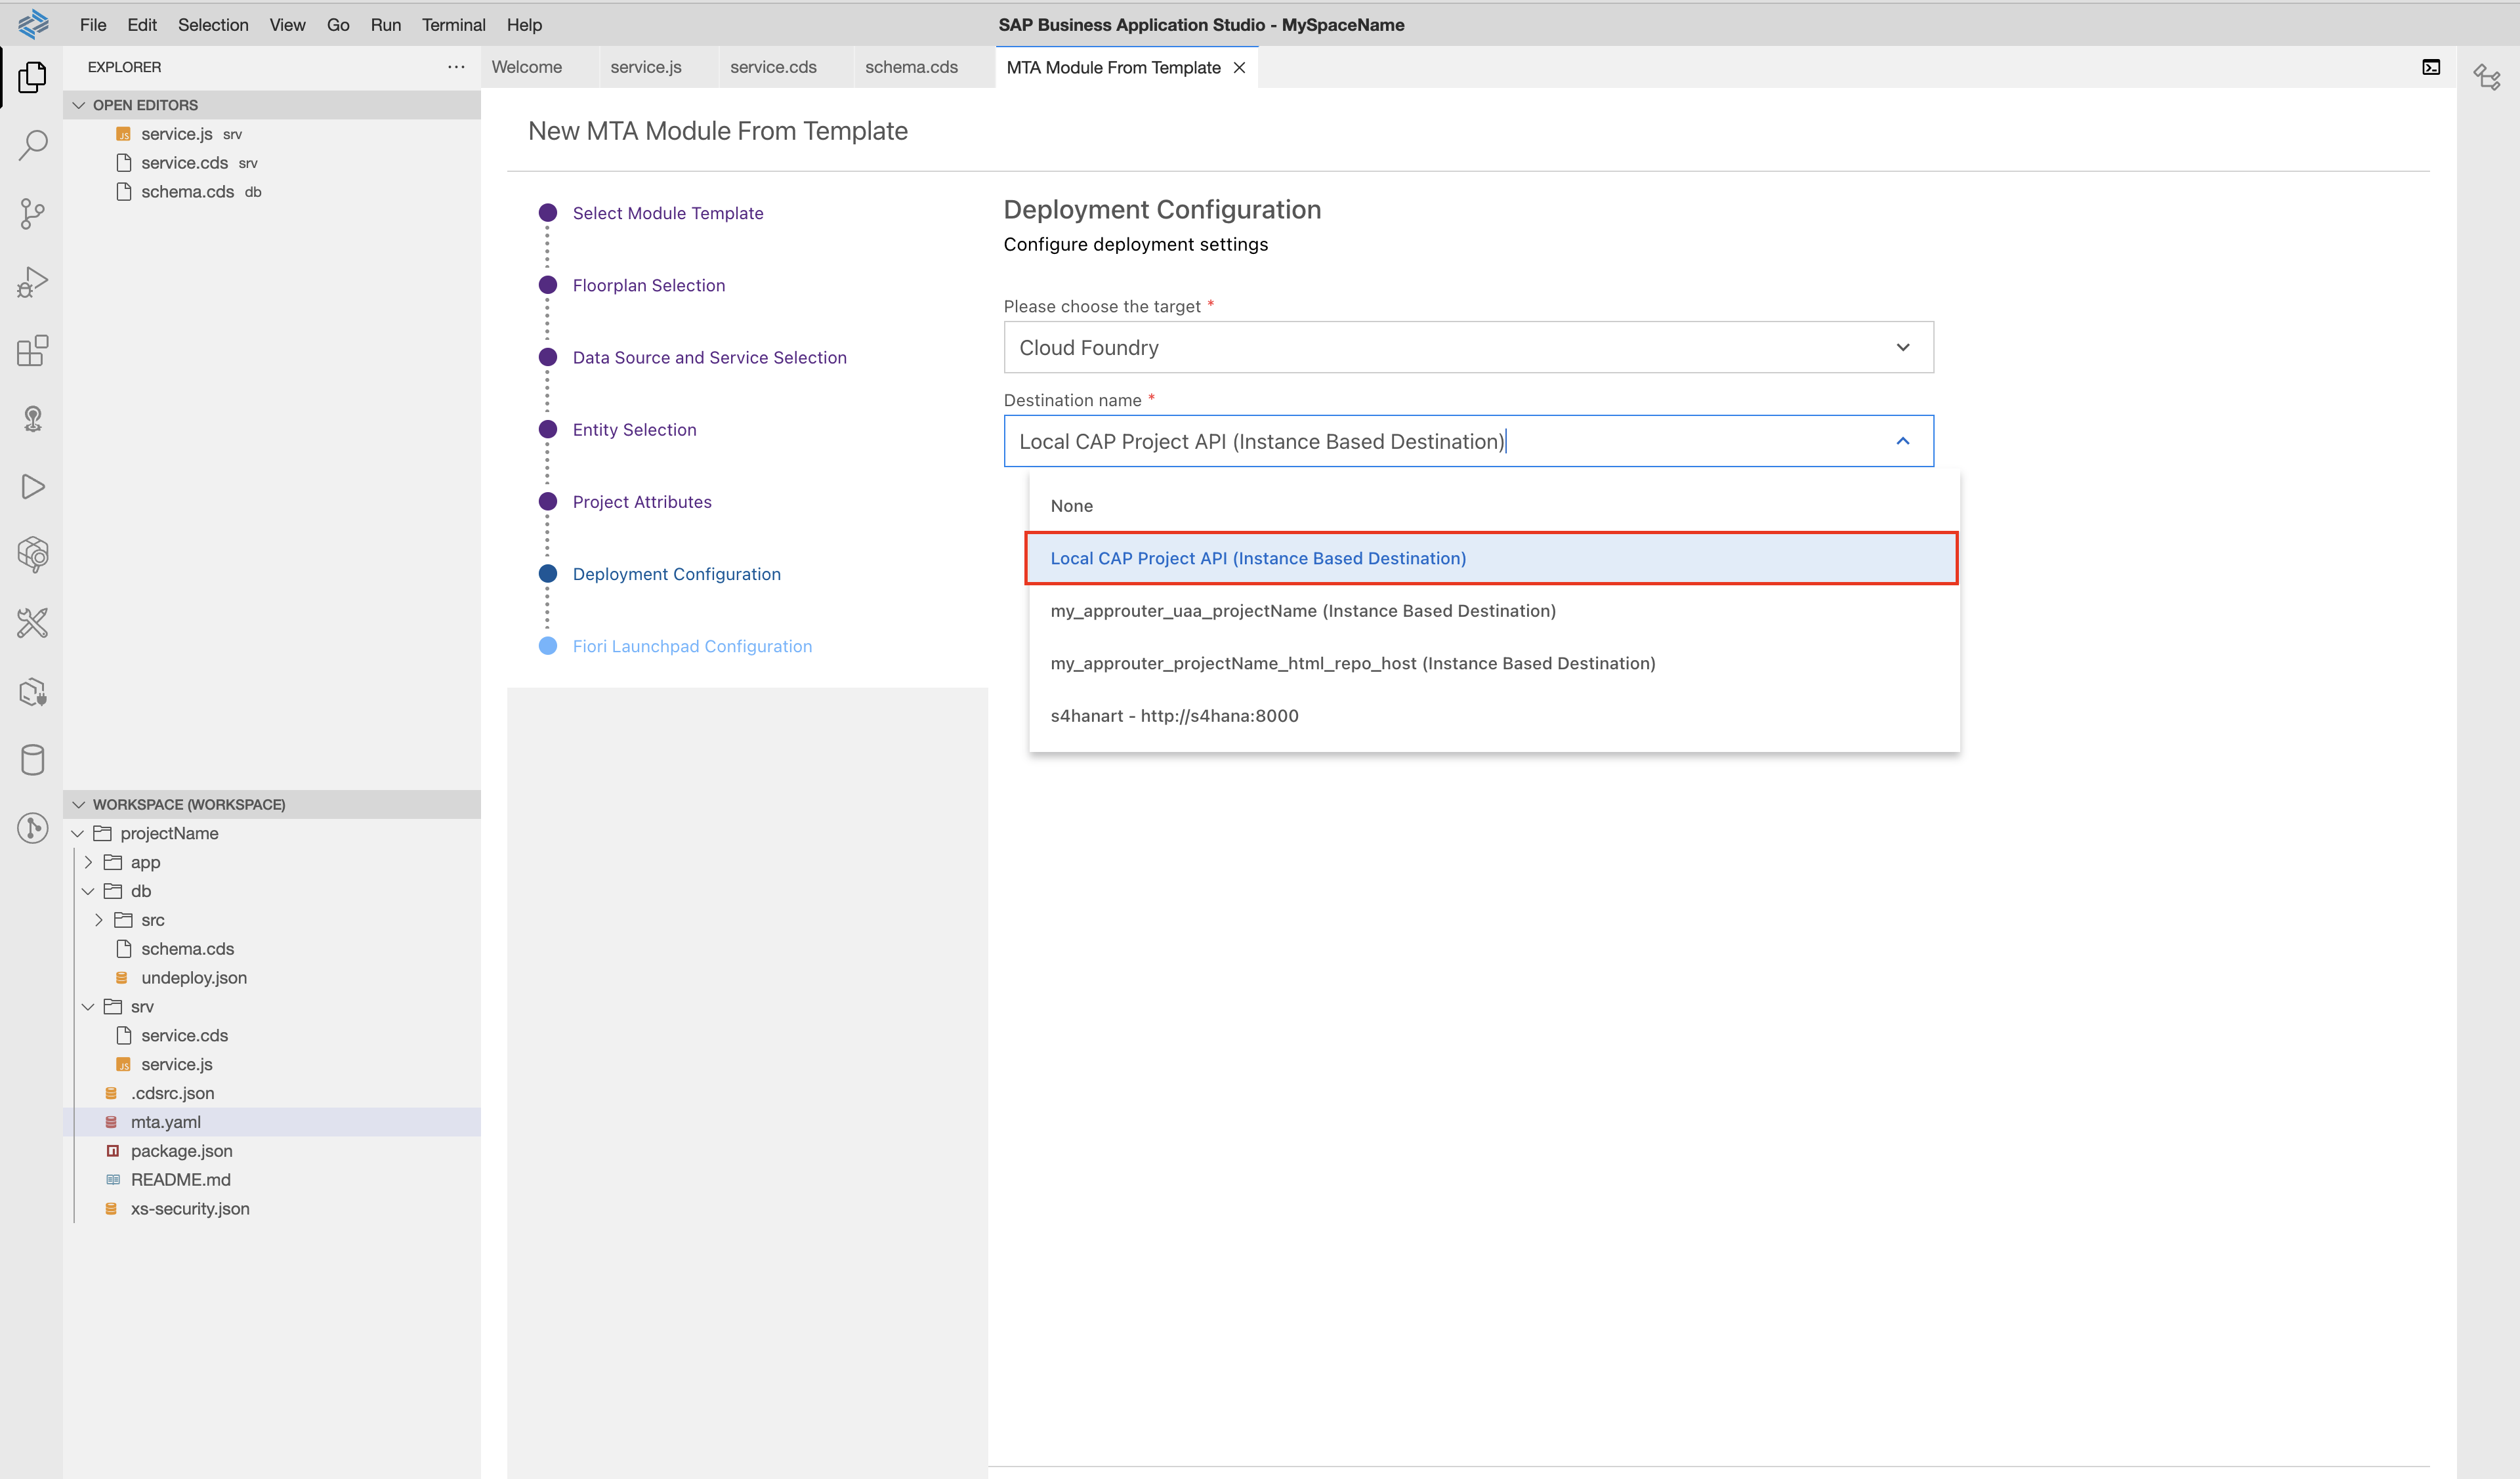Screen dimensions: 2520x1479
Task: Go to Data Source and Service Selection step
Action: 709,357
